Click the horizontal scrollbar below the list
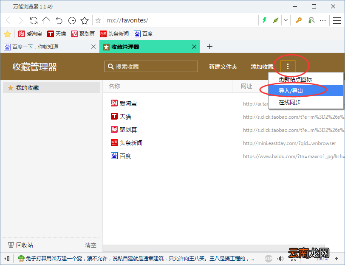 (213, 248)
